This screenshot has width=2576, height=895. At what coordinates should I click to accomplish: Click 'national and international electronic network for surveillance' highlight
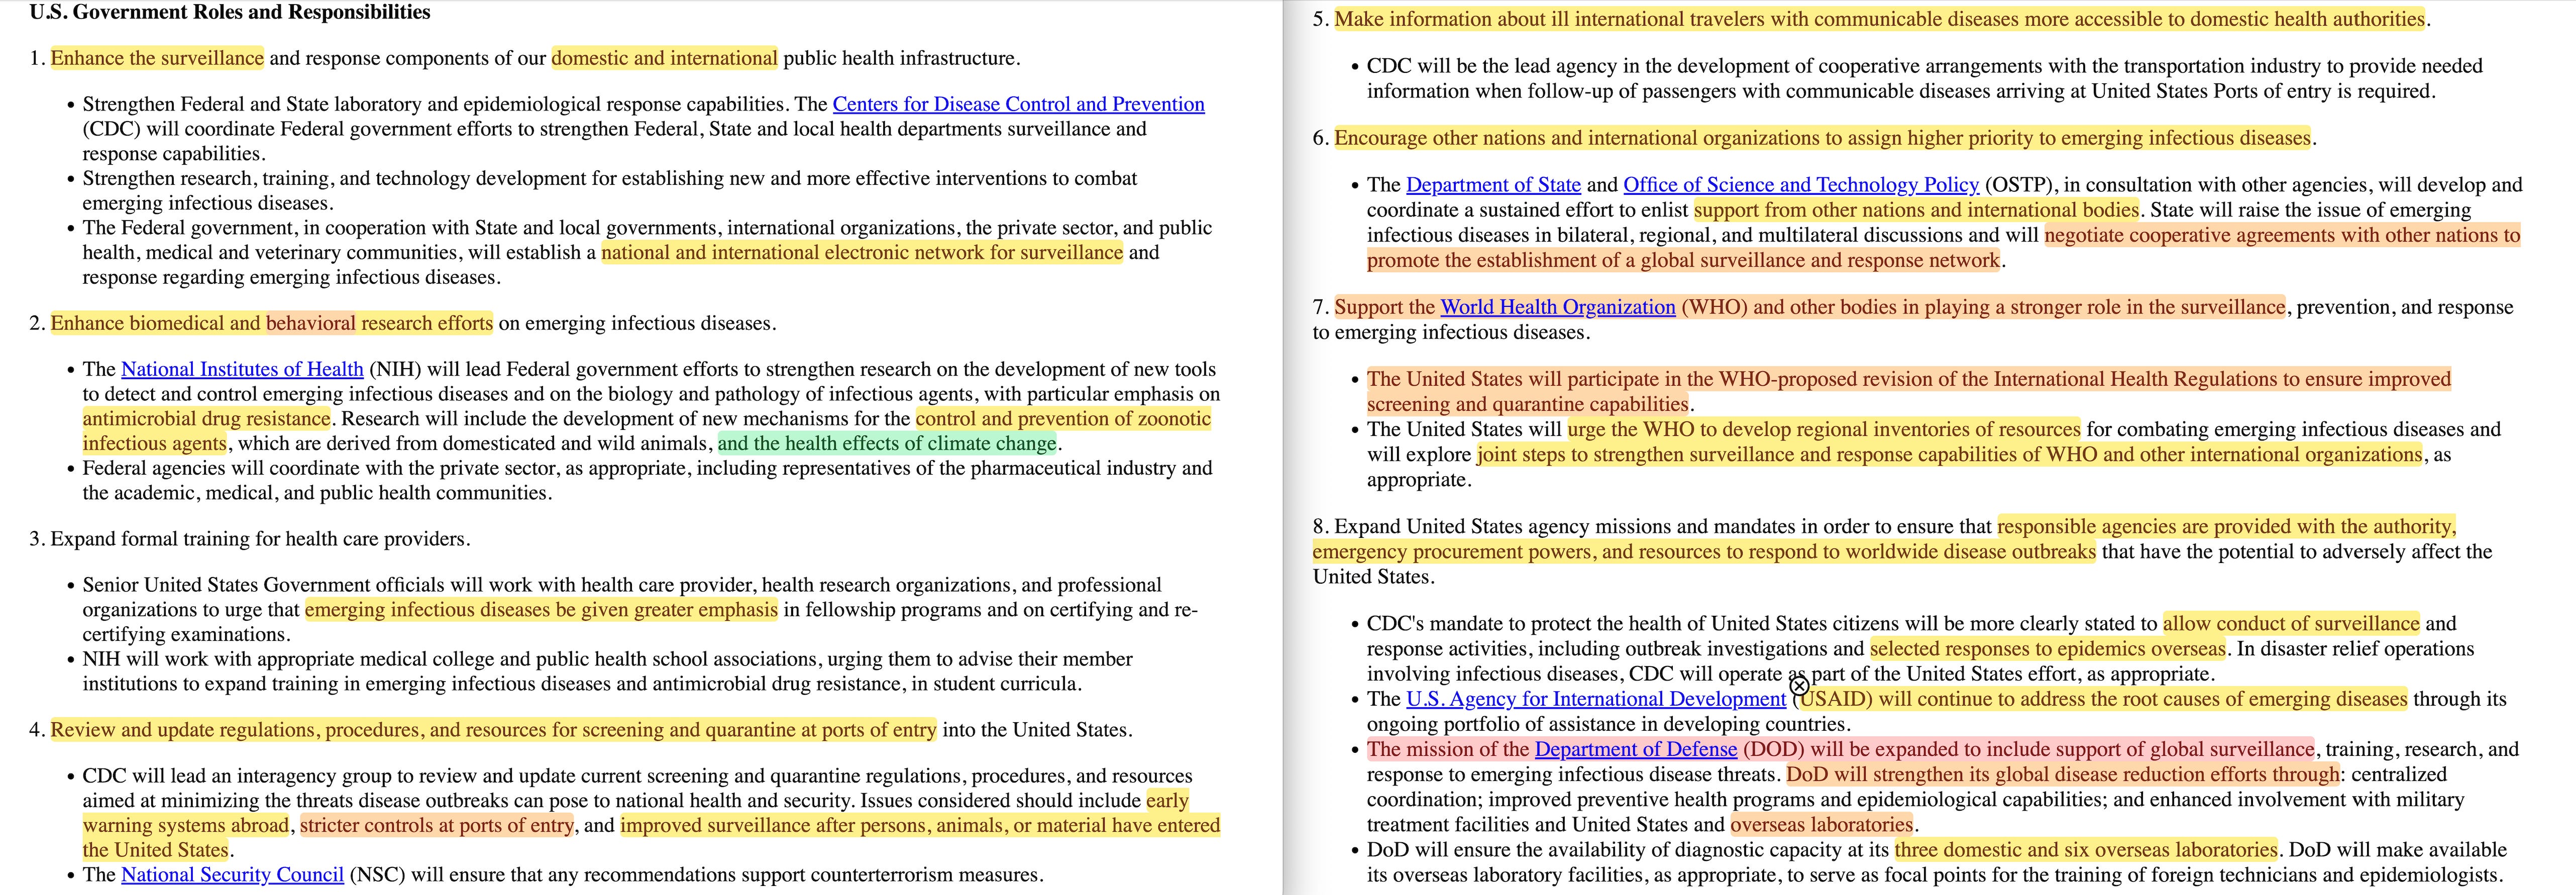pyautogui.click(x=862, y=253)
